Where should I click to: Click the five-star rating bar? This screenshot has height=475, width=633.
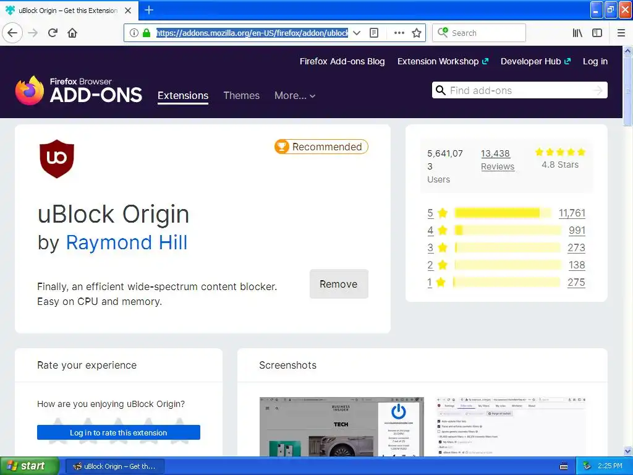point(503,213)
